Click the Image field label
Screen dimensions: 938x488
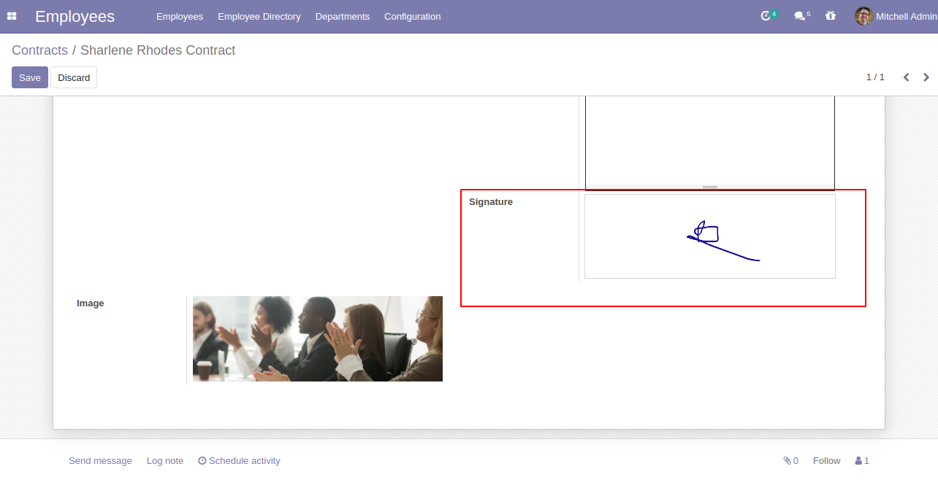click(91, 303)
